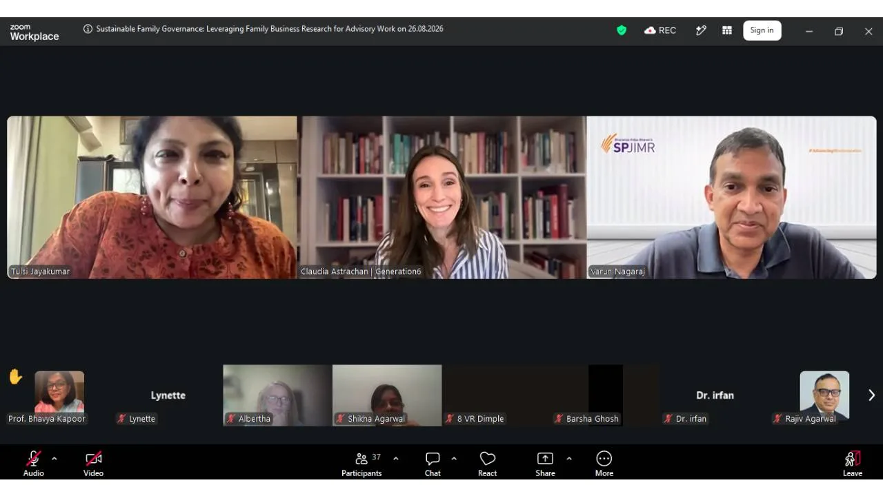The width and height of the screenshot is (883, 496).
Task: Click the Sign in button
Action: pyautogui.click(x=762, y=30)
